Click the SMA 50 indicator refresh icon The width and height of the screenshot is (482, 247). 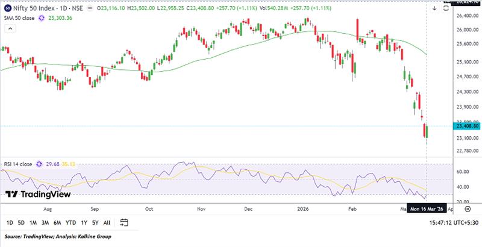click(x=41, y=18)
